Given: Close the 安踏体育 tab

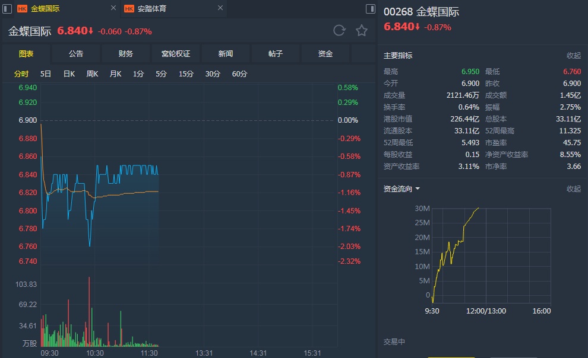Looking at the screenshot, I should [x=220, y=8].
